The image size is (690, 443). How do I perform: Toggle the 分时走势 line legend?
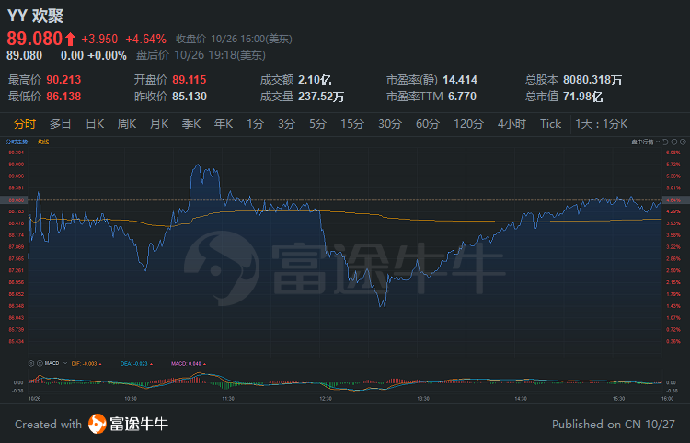(17, 142)
